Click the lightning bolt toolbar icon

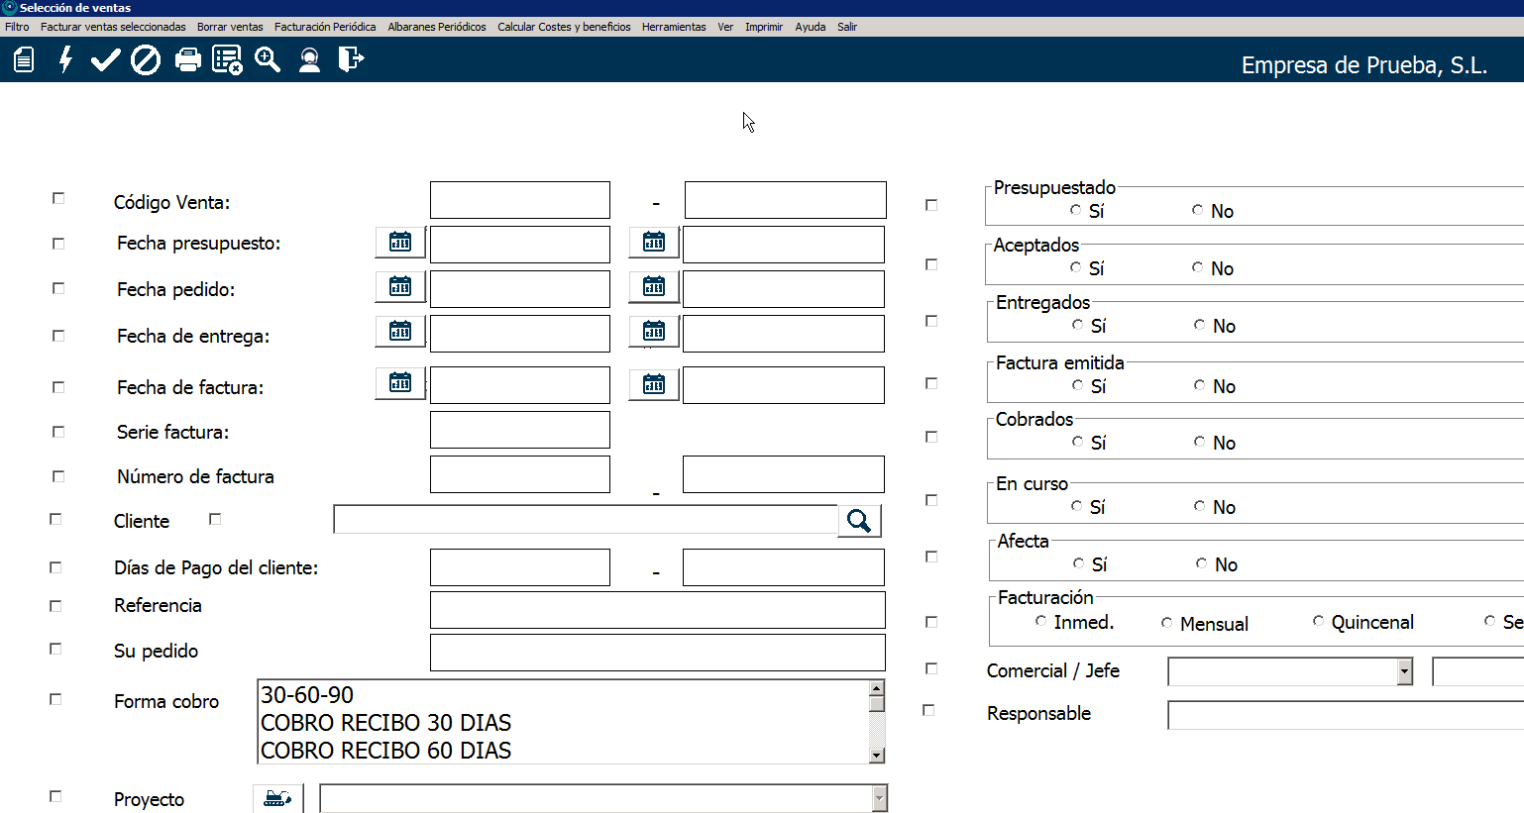point(65,60)
